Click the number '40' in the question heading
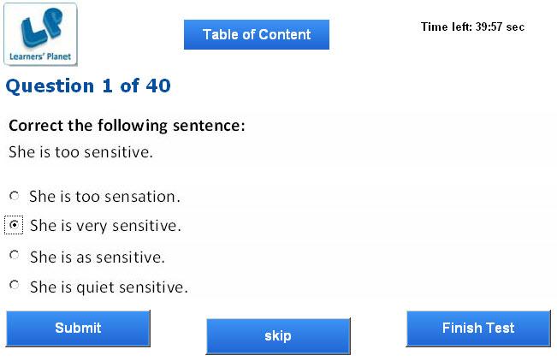 (158, 86)
